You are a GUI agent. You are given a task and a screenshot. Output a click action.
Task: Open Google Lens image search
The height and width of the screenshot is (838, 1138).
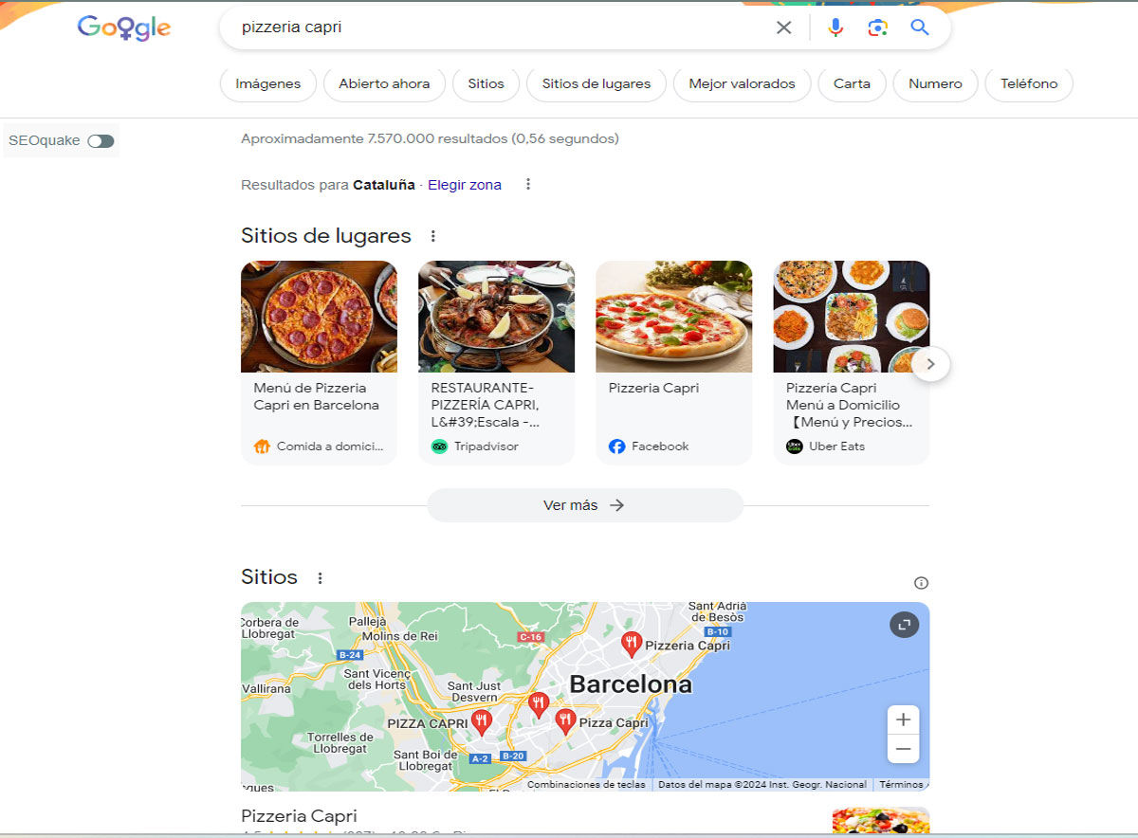877,27
